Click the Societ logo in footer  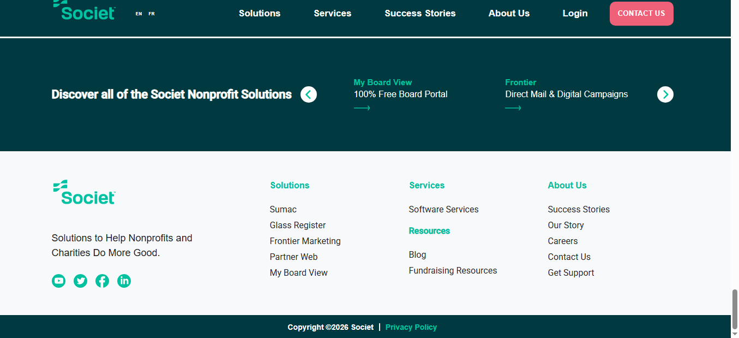pos(85,192)
